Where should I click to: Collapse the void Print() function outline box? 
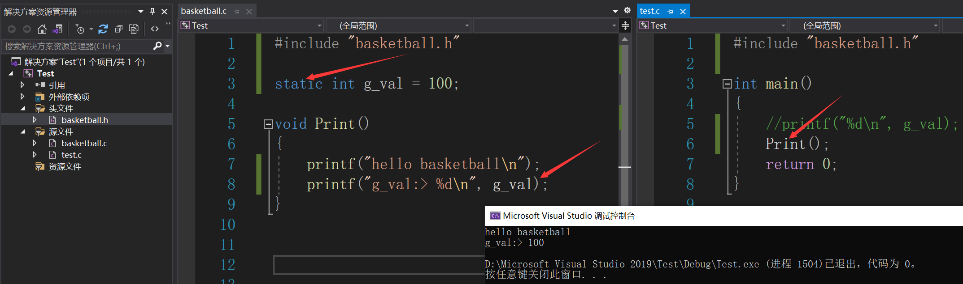(268, 124)
